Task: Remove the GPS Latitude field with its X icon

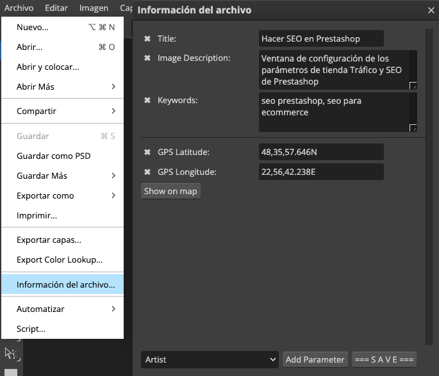Action: pos(147,152)
